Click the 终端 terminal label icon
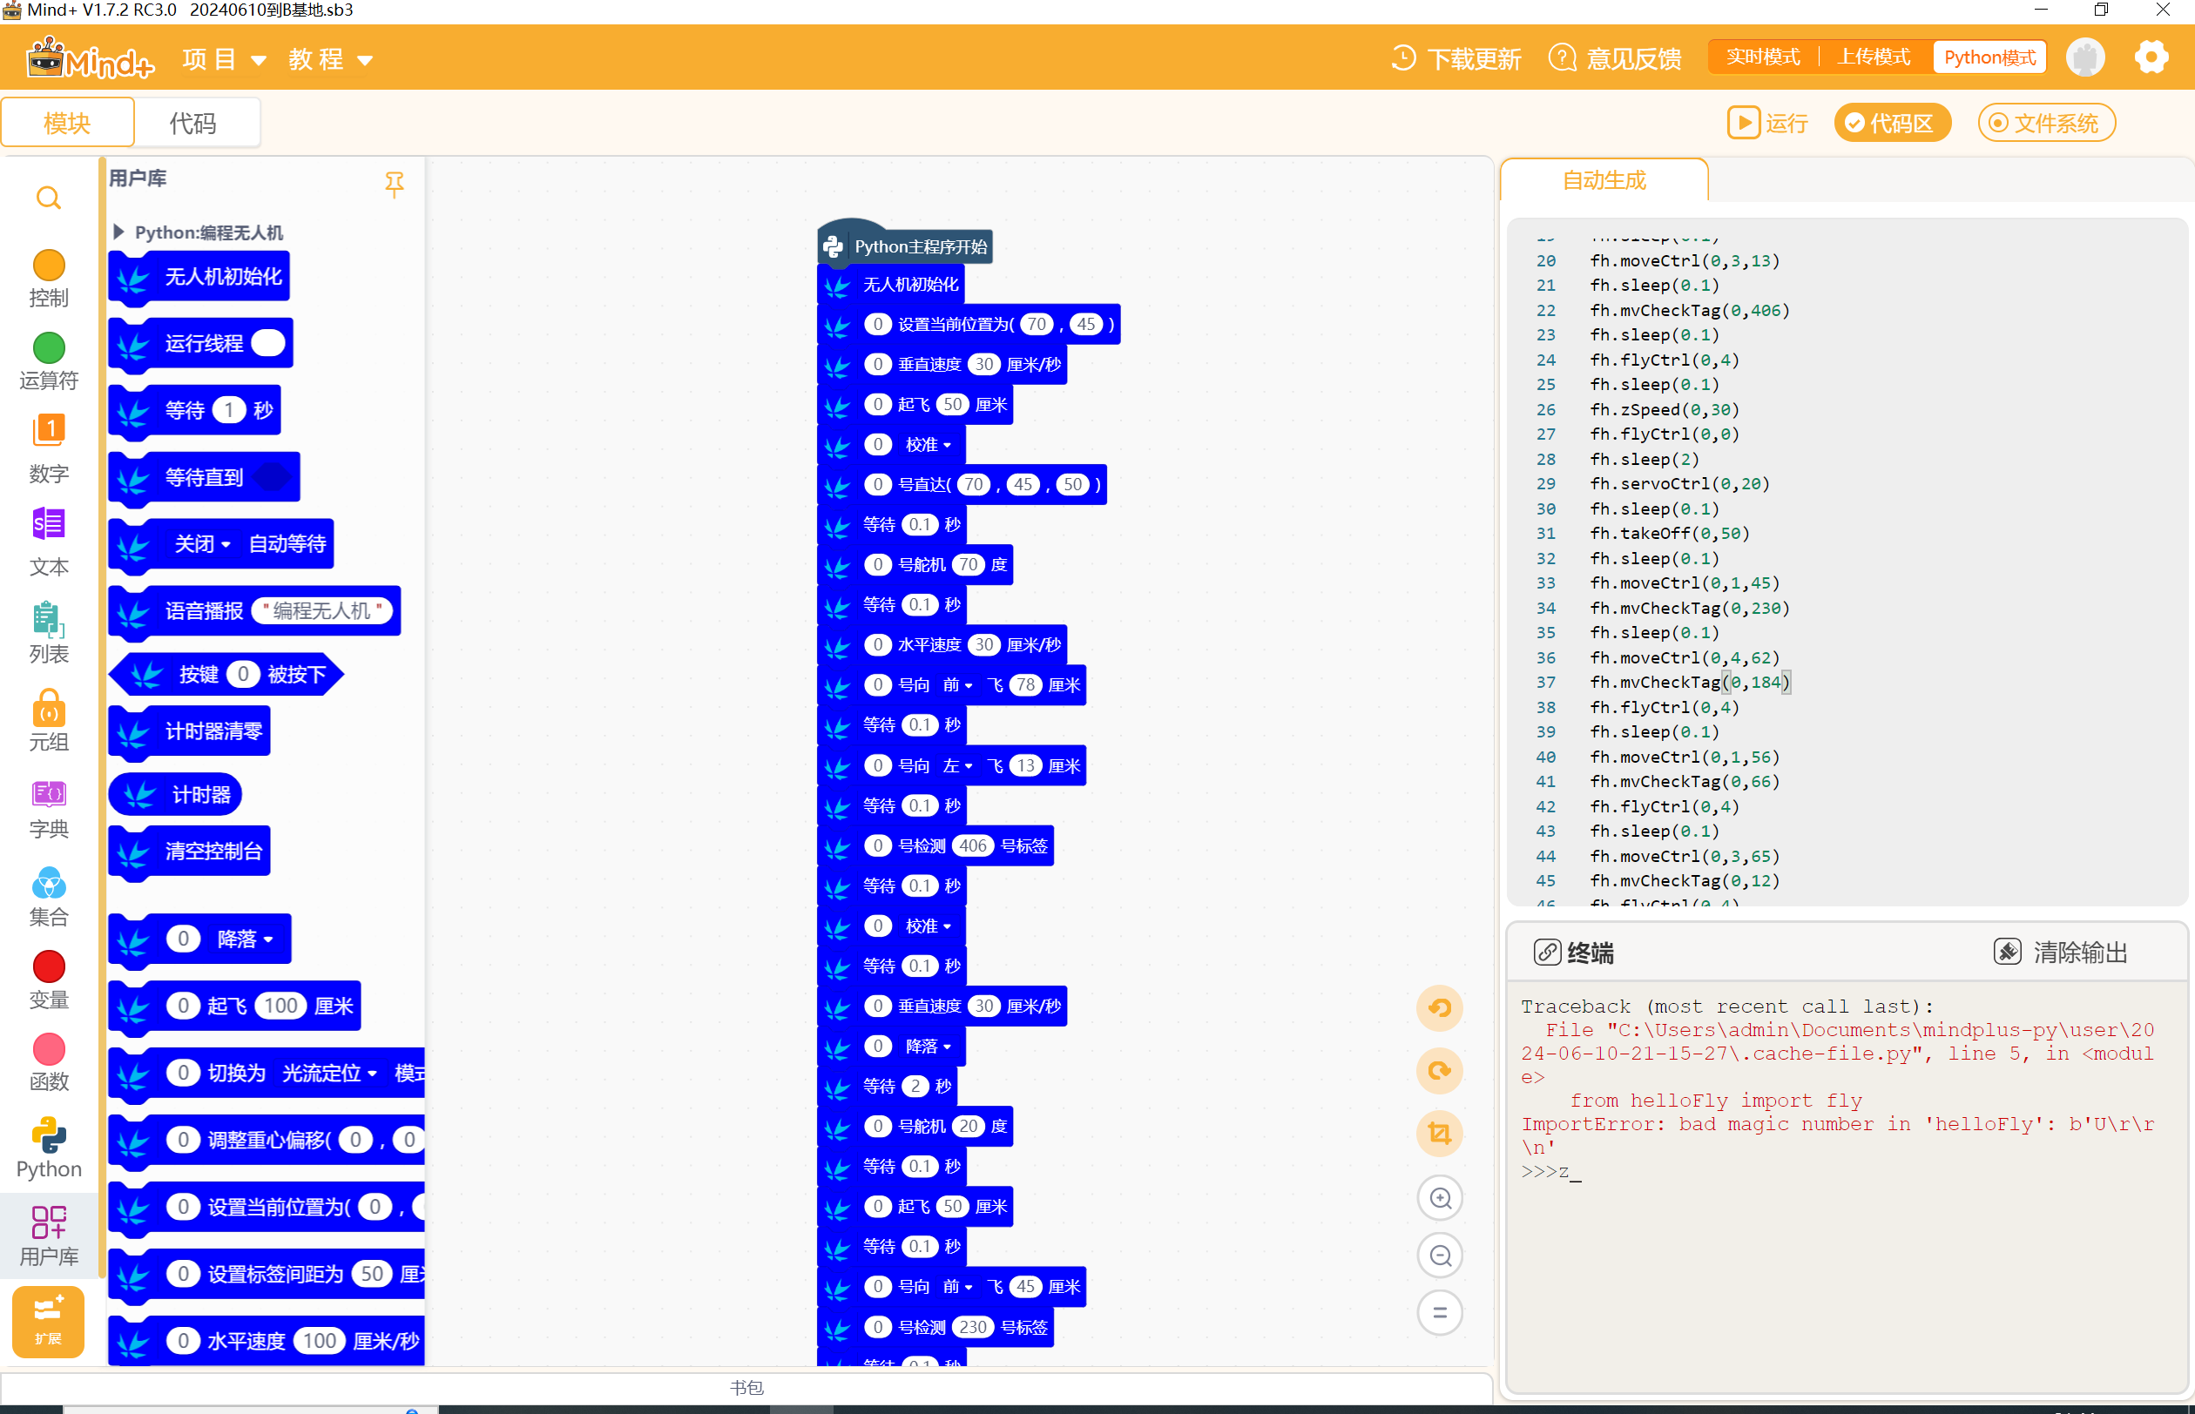Screen dimensions: 2195x1414 (x=1548, y=953)
